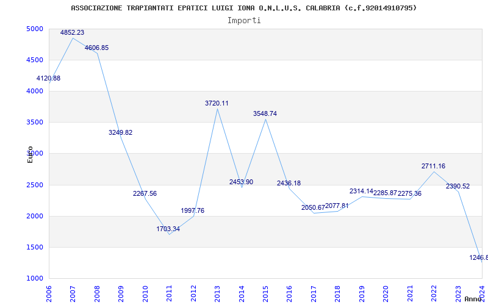Click the data label 3548.74
The width and height of the screenshot is (488, 305).
[x=265, y=114]
